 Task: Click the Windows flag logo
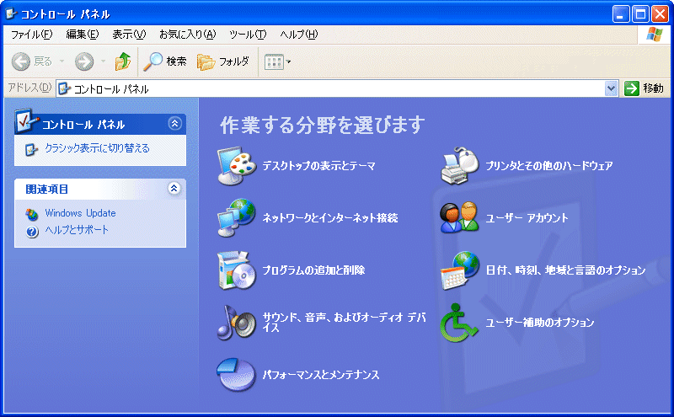tap(655, 35)
